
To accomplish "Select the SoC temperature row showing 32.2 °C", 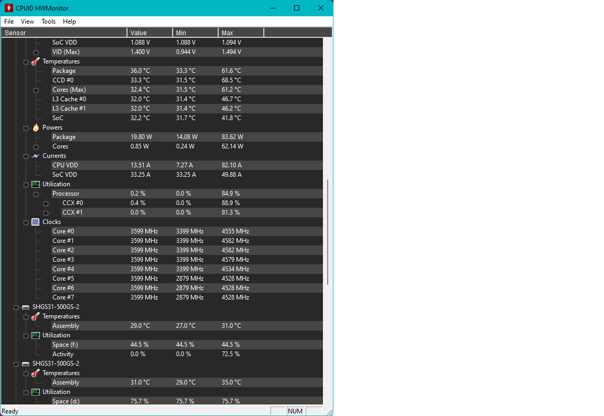I will [x=187, y=118].
